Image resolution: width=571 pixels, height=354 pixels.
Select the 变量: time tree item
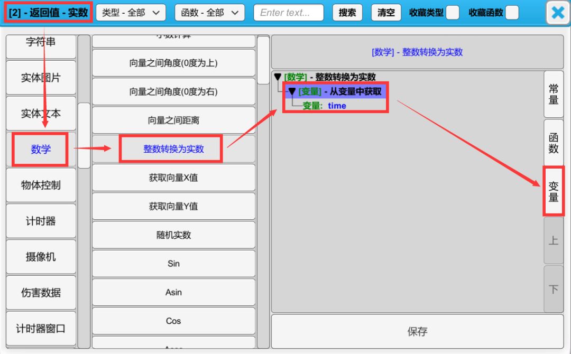(324, 106)
